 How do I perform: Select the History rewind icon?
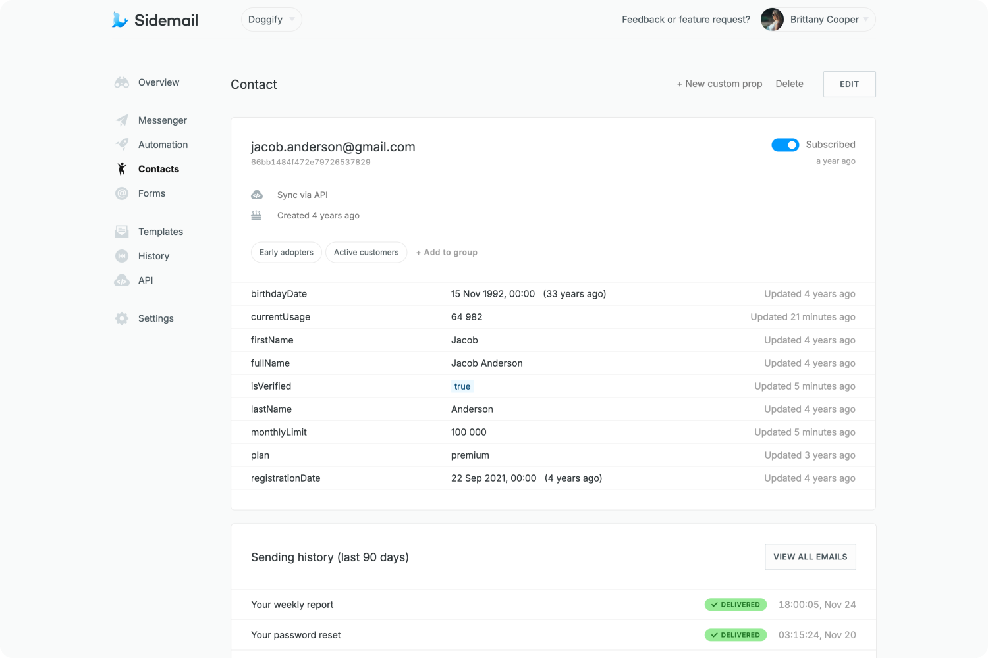tap(122, 255)
